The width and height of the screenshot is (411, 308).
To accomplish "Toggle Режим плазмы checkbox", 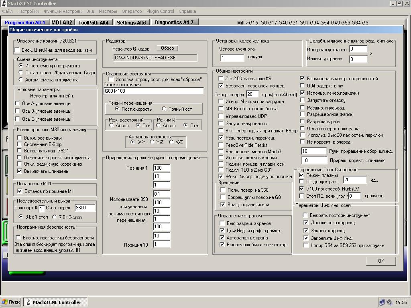I will pos(301,175).
